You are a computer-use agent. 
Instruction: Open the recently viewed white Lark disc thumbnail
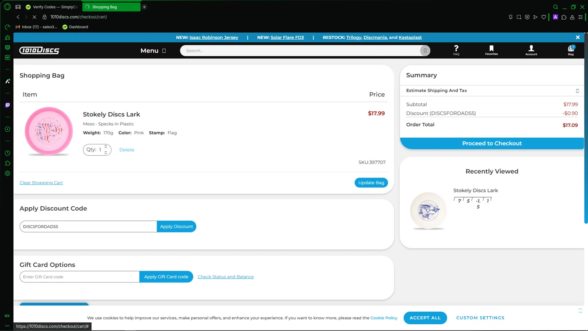point(428,211)
